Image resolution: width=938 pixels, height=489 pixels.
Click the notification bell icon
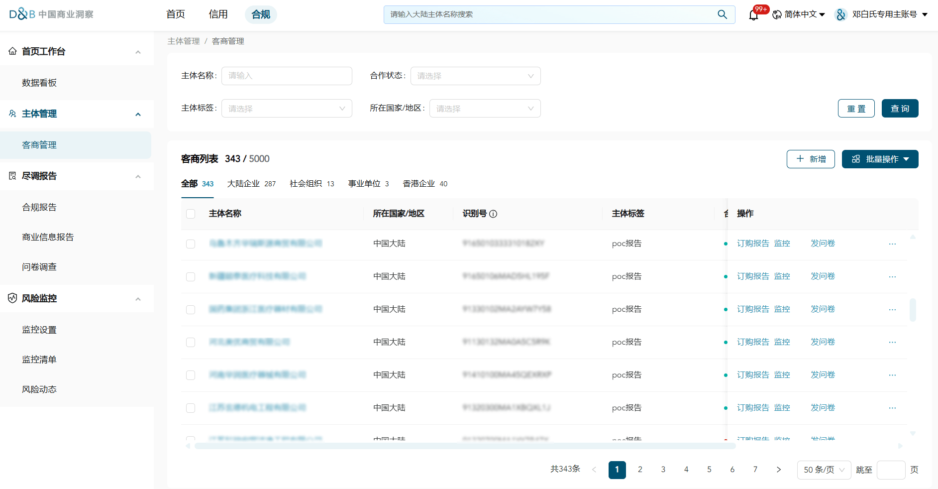(x=753, y=15)
